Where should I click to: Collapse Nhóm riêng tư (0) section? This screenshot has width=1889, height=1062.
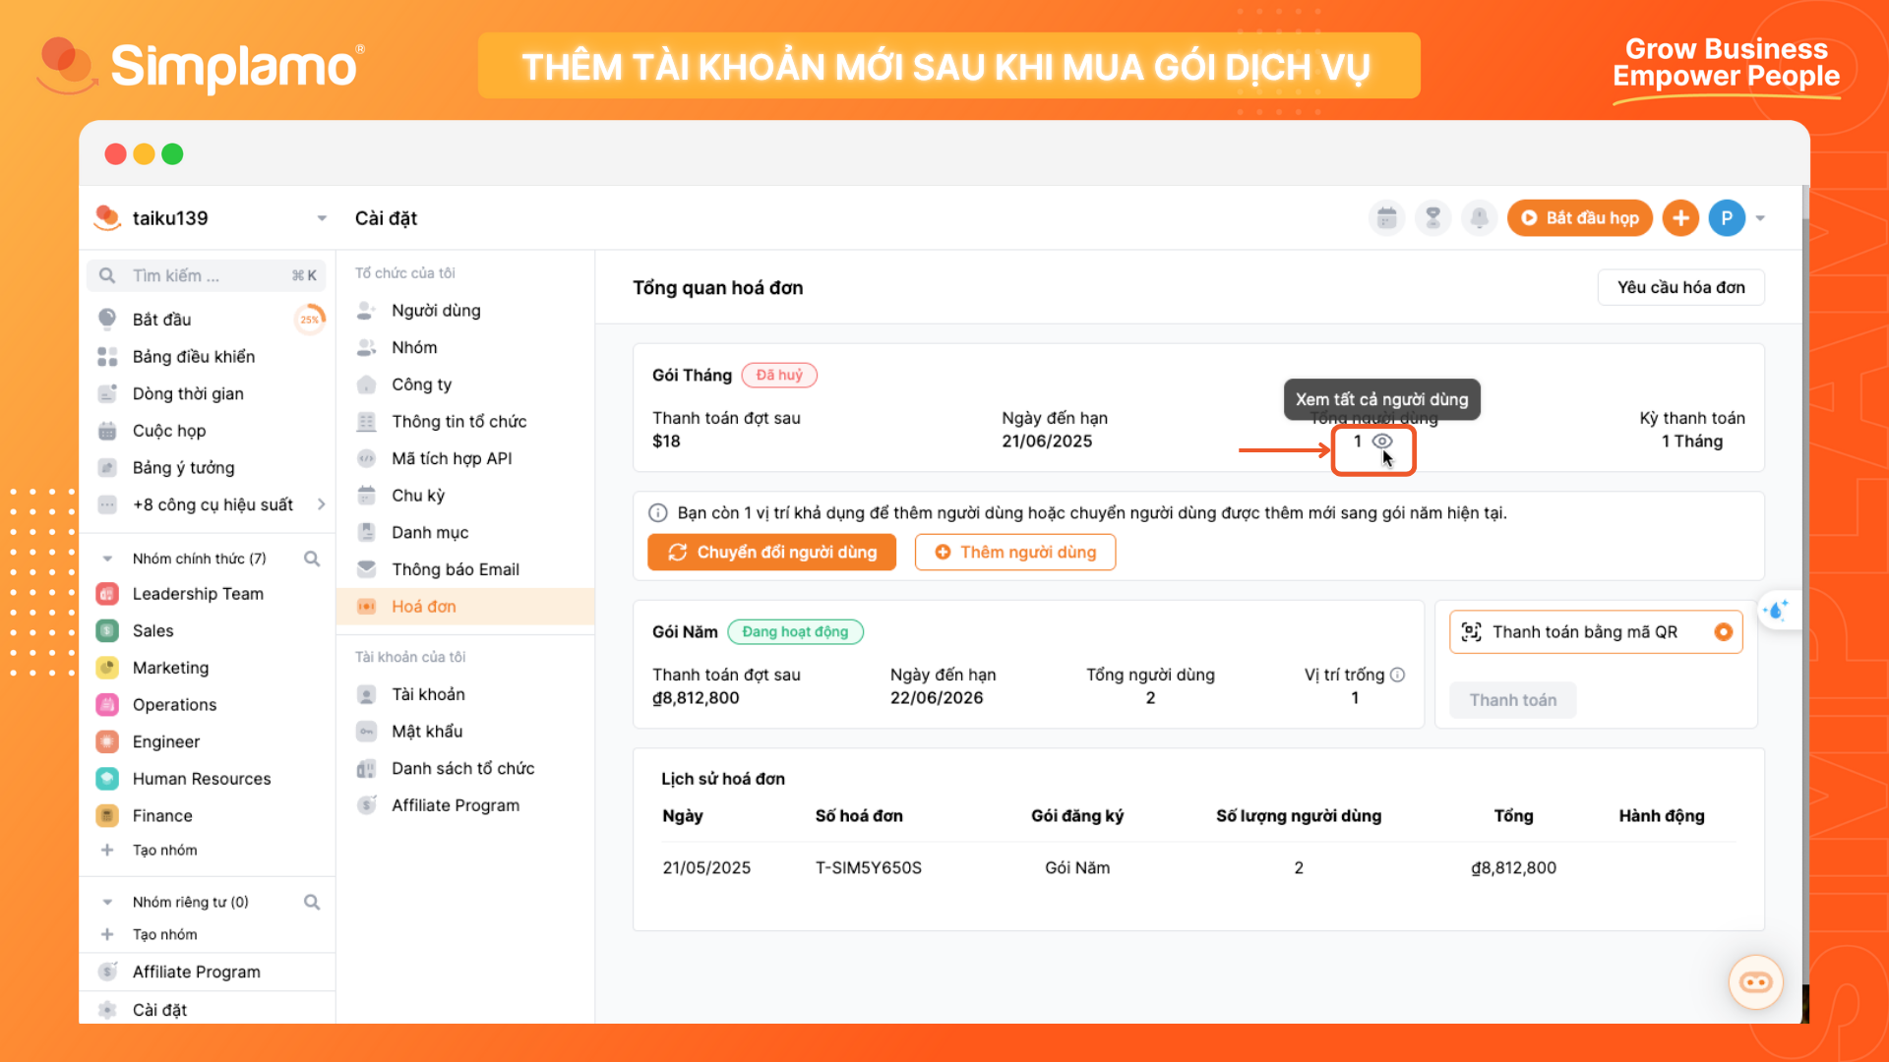tap(107, 902)
